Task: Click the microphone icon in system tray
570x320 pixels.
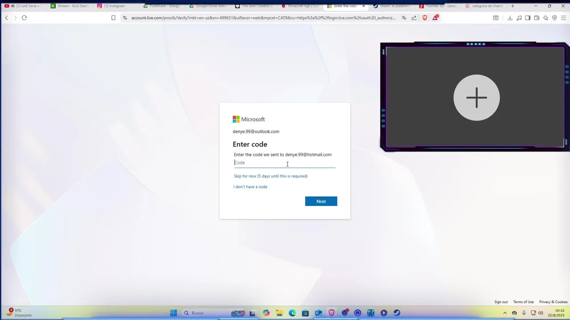Action: (x=524, y=313)
